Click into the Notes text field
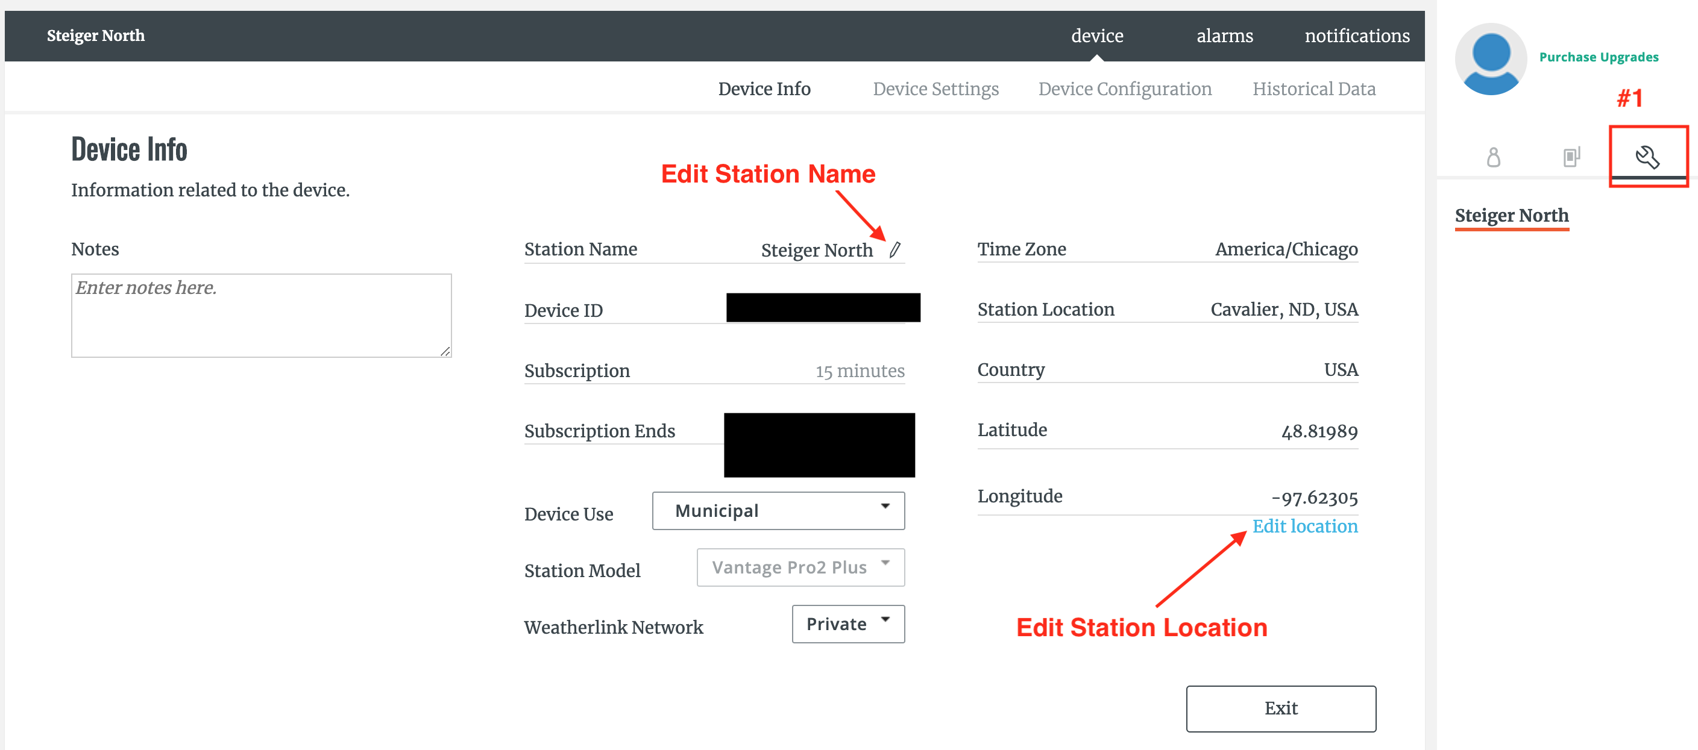The width and height of the screenshot is (1698, 750). pyautogui.click(x=261, y=316)
